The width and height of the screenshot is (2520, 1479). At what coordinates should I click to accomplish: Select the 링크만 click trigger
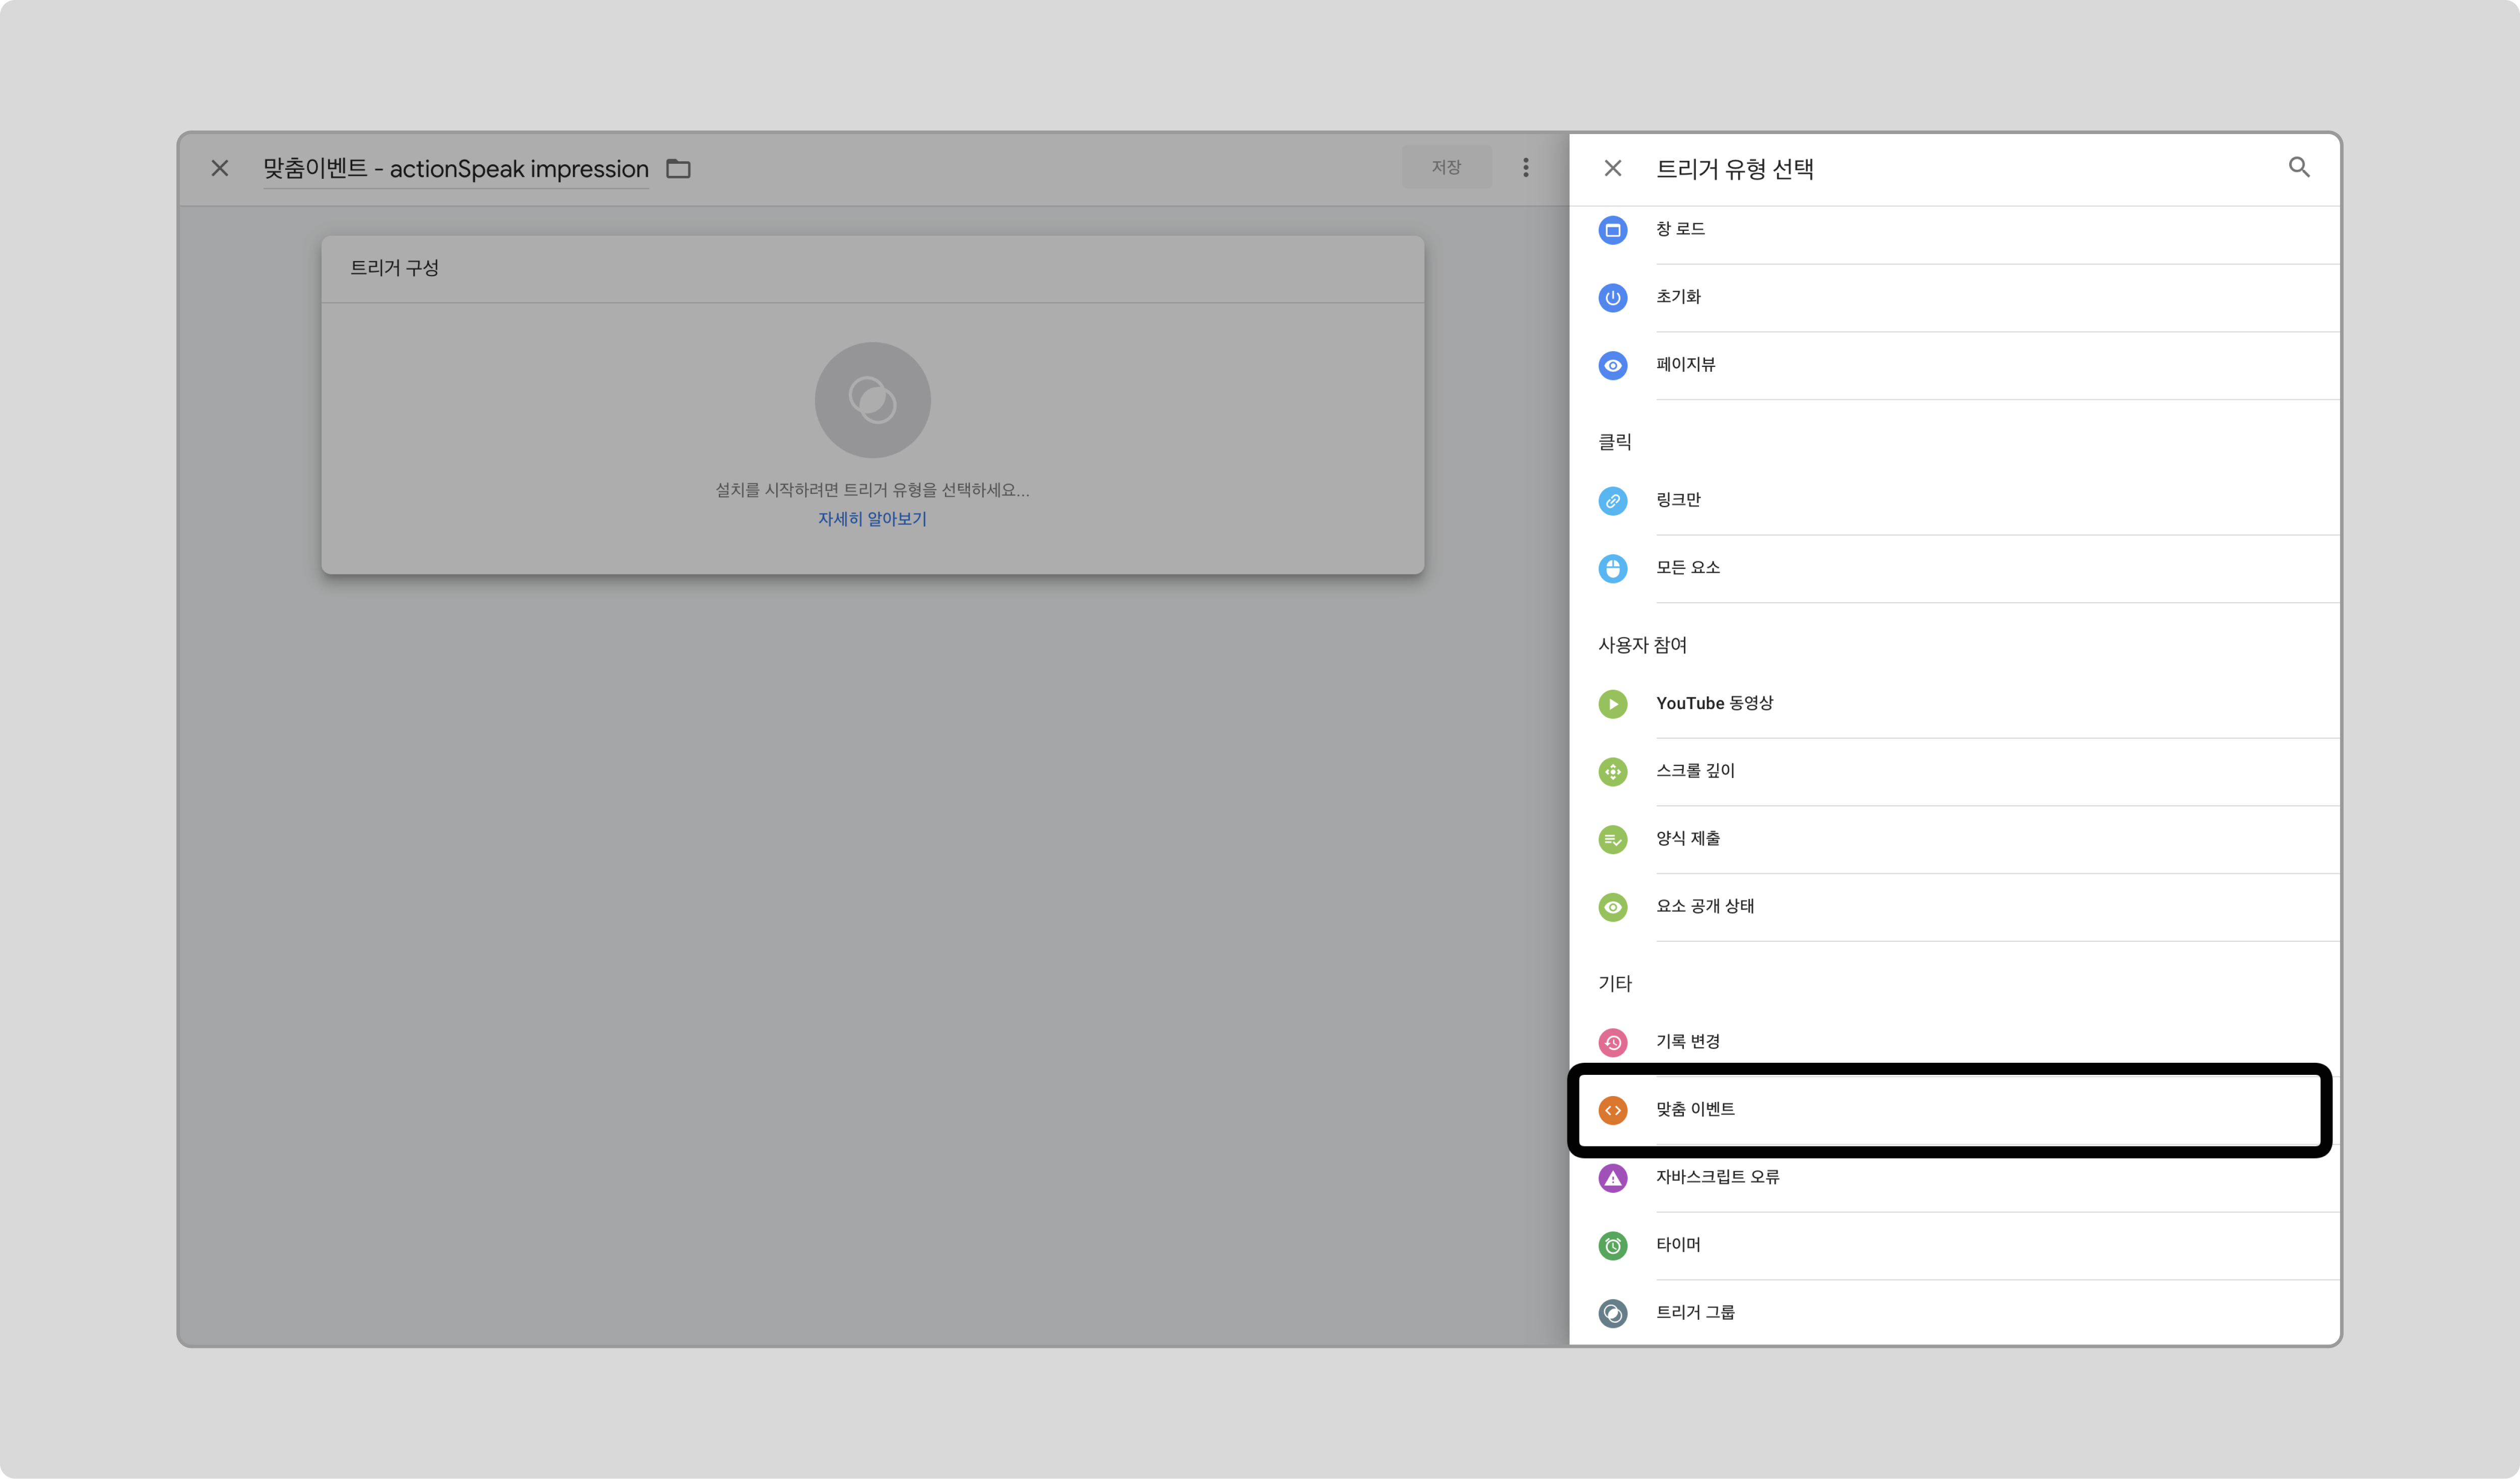click(1954, 501)
